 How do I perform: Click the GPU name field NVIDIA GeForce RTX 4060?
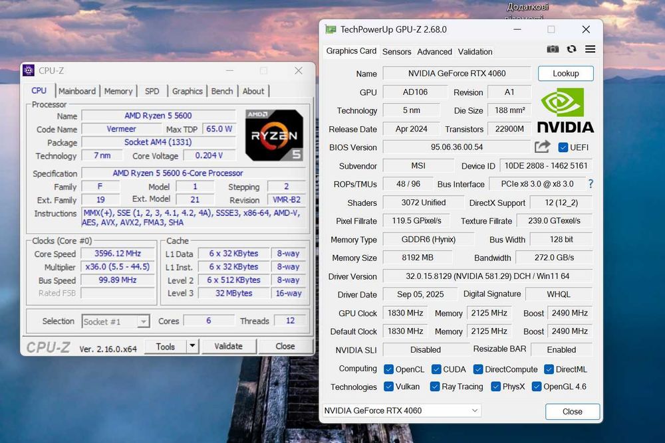[x=457, y=73]
